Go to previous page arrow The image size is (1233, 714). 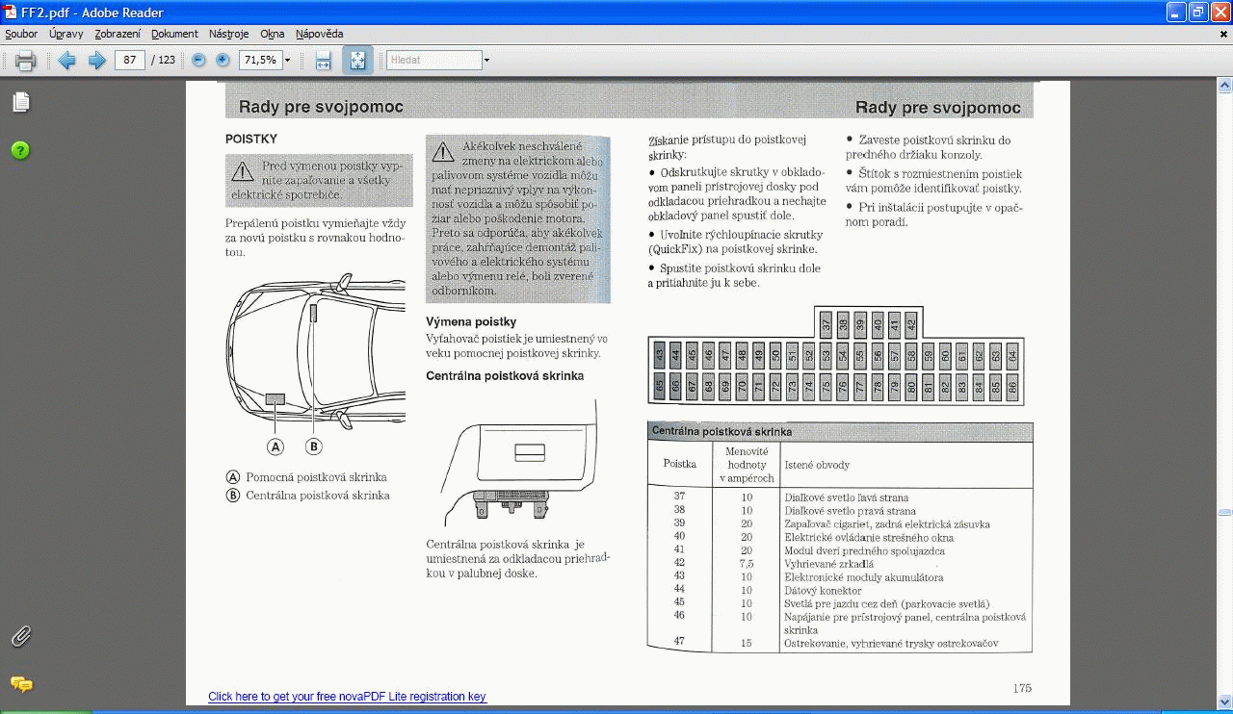click(66, 61)
